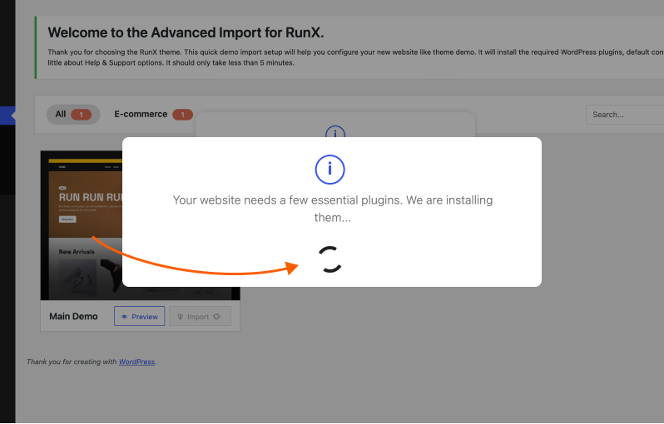The width and height of the screenshot is (664, 424).
Task: Click the loading spinner in the dialog
Action: [x=330, y=259]
